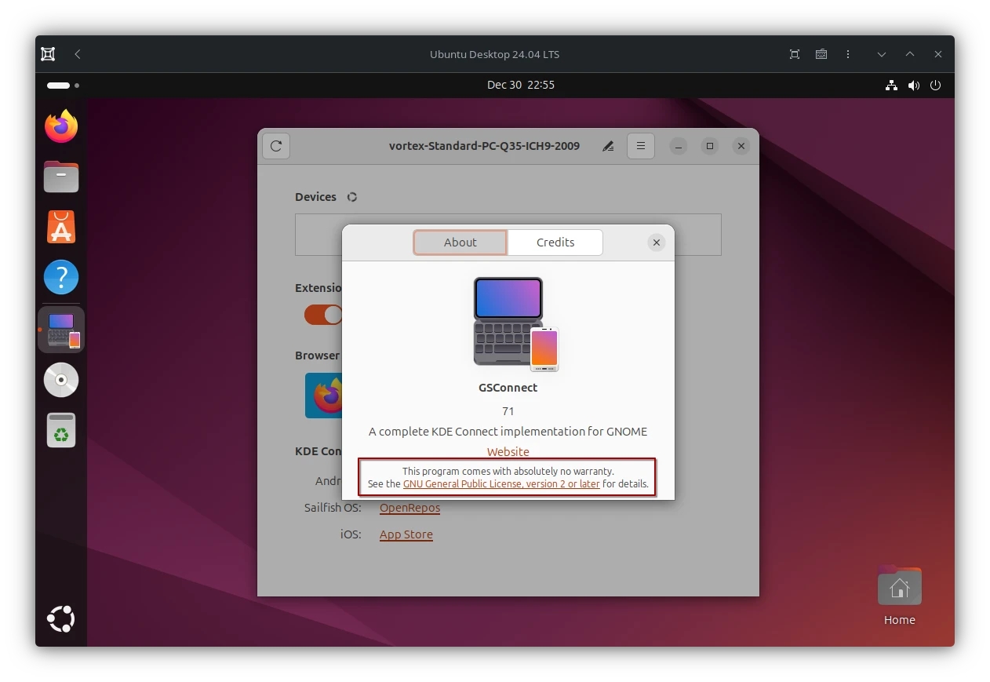Refresh the GSConnect preferences window
The height and width of the screenshot is (682, 990).
[x=275, y=145]
